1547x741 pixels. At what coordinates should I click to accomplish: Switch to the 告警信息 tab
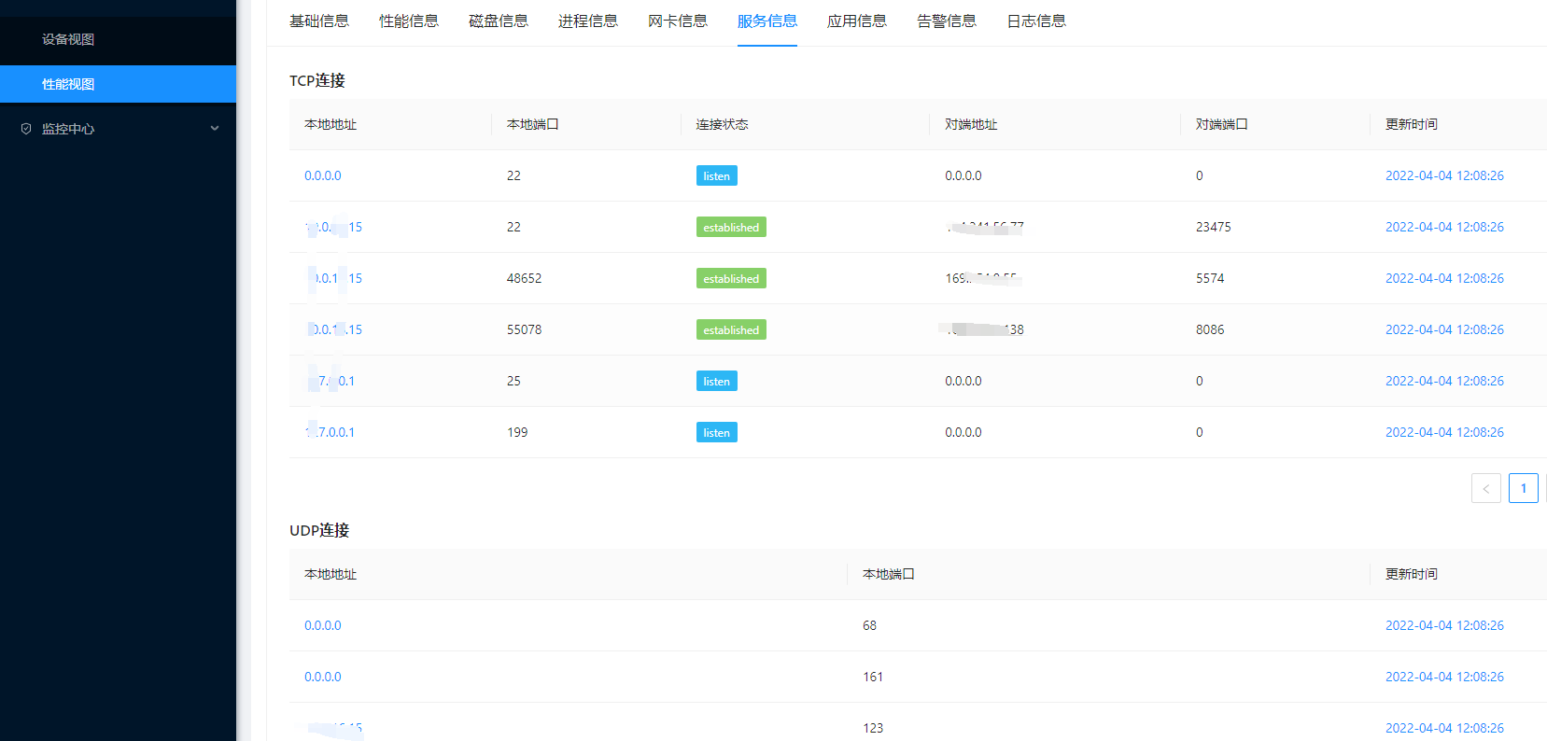[x=947, y=21]
